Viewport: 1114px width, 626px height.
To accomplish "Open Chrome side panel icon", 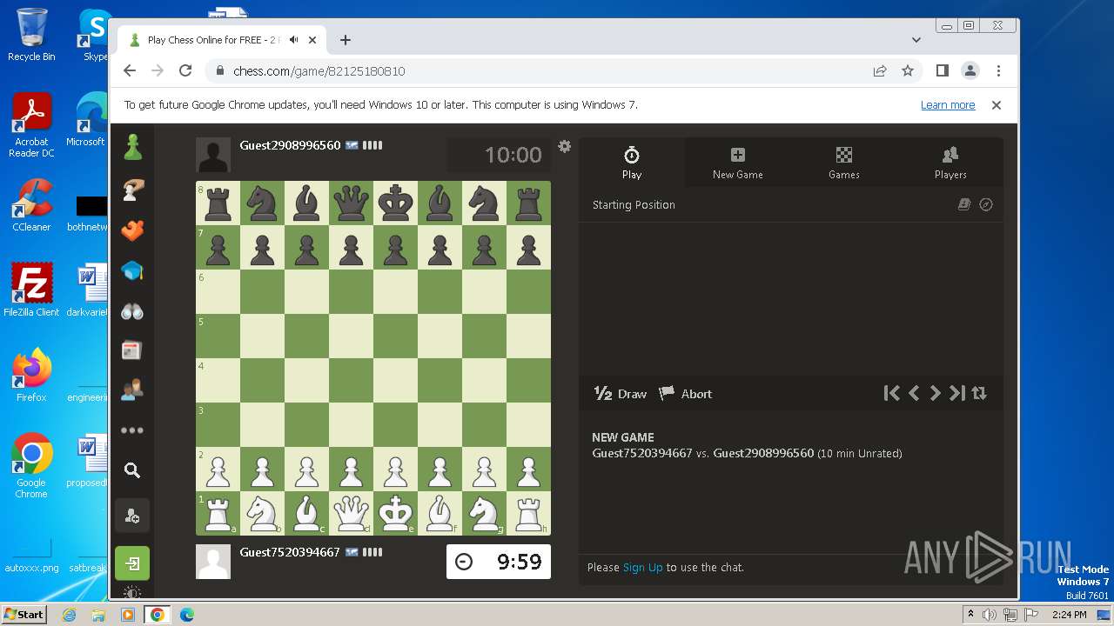I will (943, 71).
